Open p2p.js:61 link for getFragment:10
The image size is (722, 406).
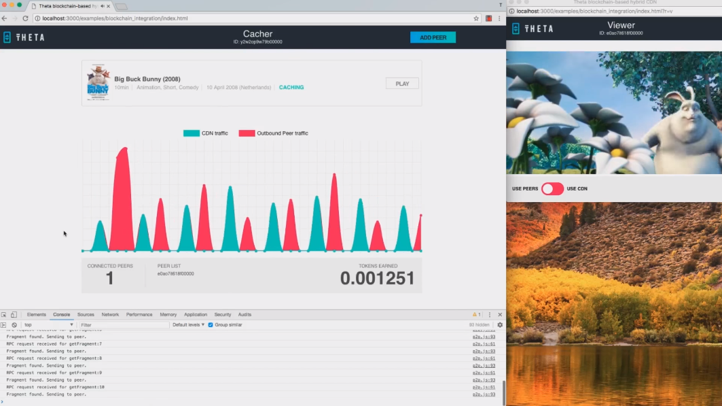[x=484, y=387]
